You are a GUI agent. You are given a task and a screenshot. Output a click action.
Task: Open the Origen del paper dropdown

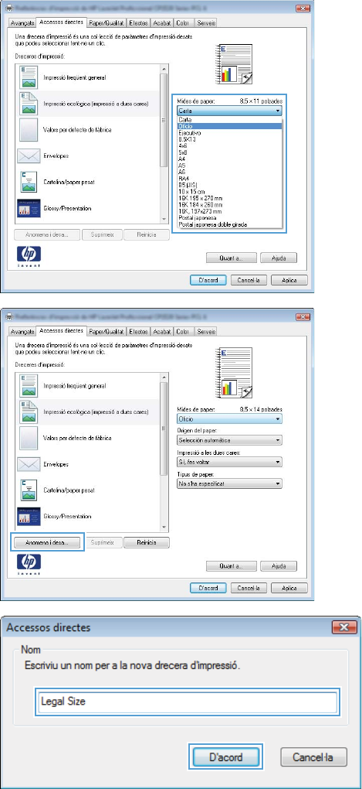(229, 440)
